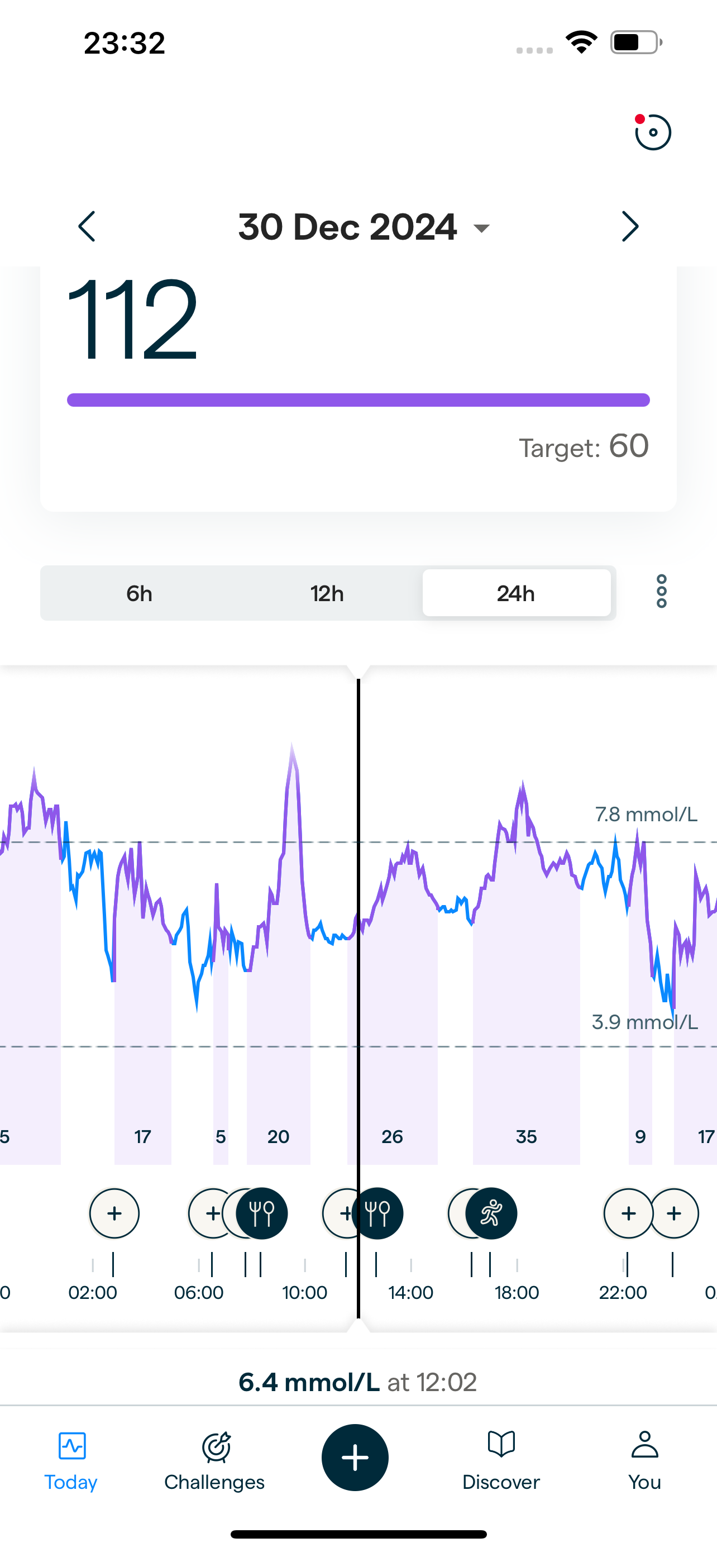Open the Discover tab

[501, 1459]
